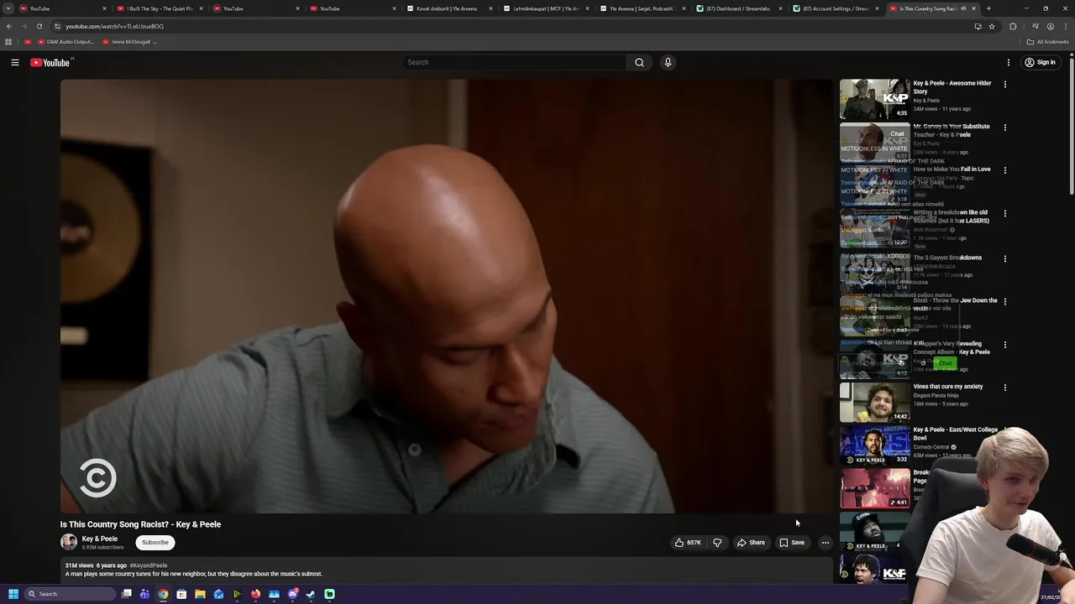
Task: Open options for Mr. Garvey Substitute Teacher video
Action: [1004, 128]
